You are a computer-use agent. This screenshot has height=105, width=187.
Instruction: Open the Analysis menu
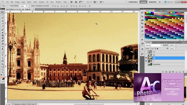tap(41, 2)
